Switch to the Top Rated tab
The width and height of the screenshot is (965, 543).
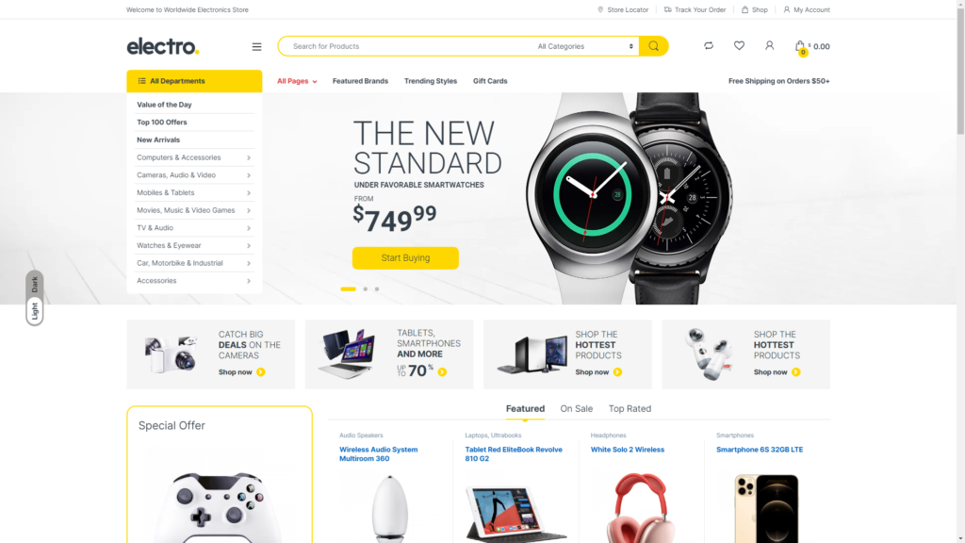pyautogui.click(x=630, y=409)
